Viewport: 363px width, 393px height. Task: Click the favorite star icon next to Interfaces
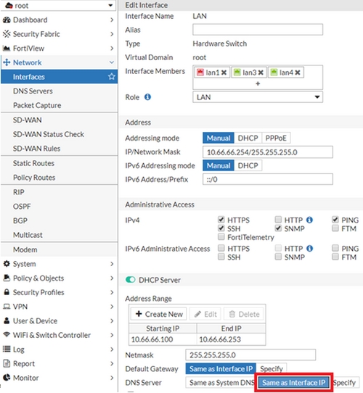click(112, 76)
